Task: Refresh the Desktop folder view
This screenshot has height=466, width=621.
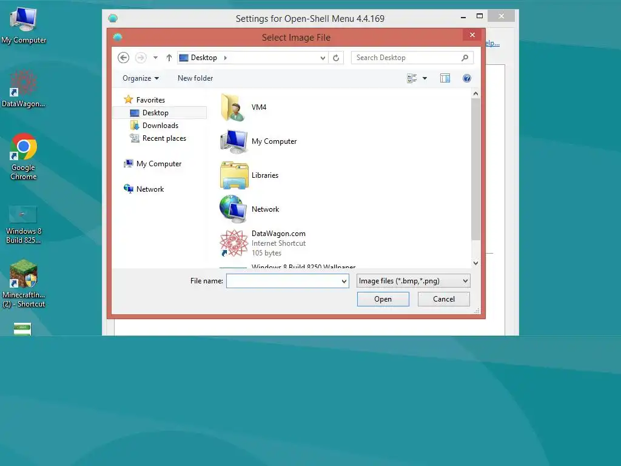Action: tap(336, 58)
